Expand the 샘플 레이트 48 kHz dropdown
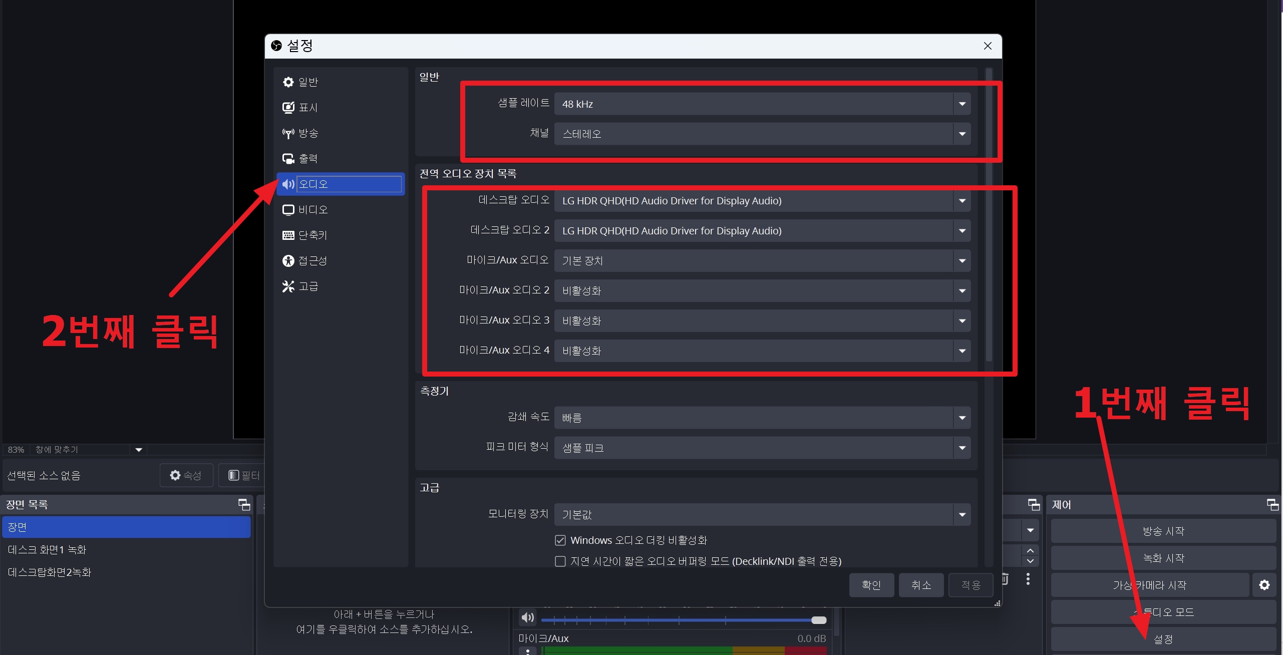1283x655 pixels. click(761, 104)
